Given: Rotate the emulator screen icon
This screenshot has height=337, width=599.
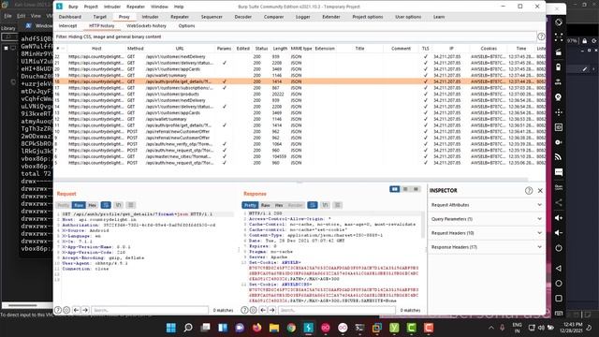Looking at the screenshot, I should pos(559,22).
